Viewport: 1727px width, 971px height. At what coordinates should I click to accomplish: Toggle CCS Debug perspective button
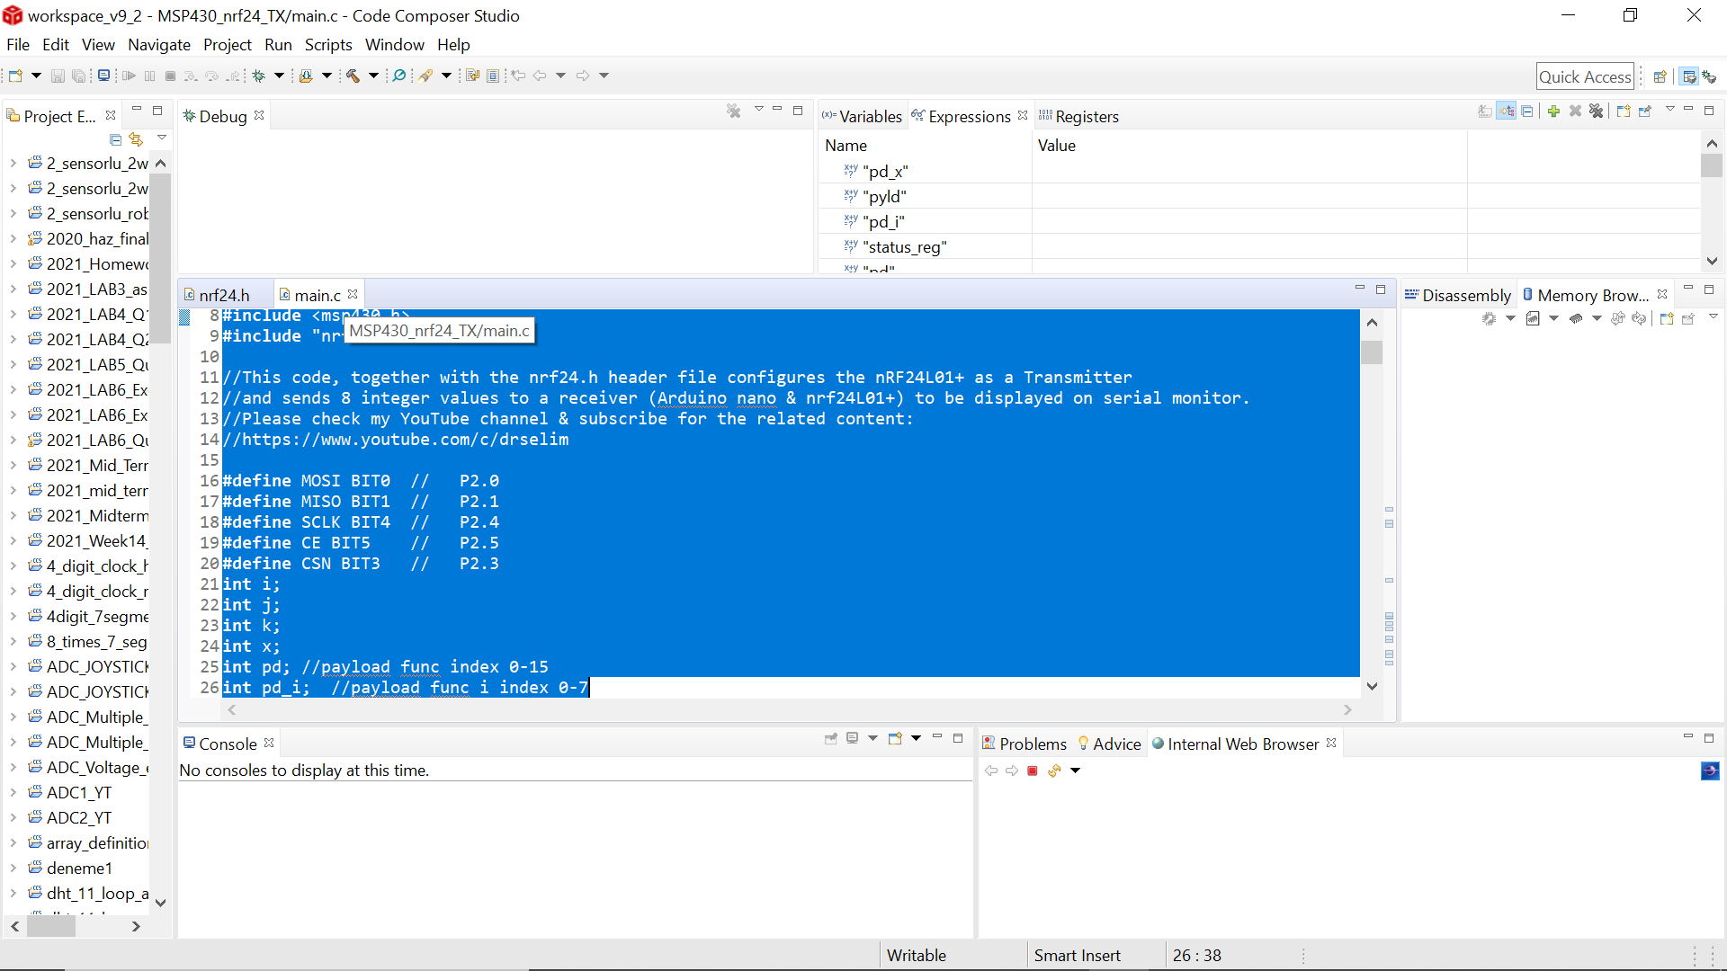click(1710, 76)
